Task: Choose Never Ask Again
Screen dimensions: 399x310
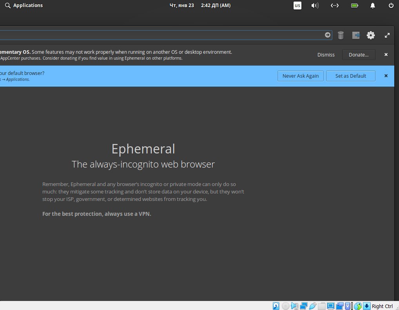Action: click(301, 76)
